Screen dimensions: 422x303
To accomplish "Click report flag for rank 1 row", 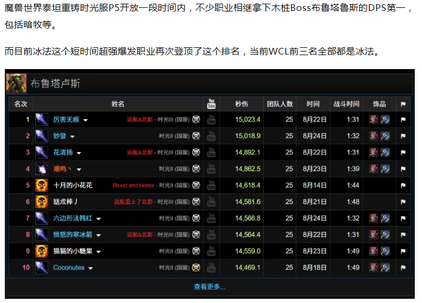I will (403, 119).
